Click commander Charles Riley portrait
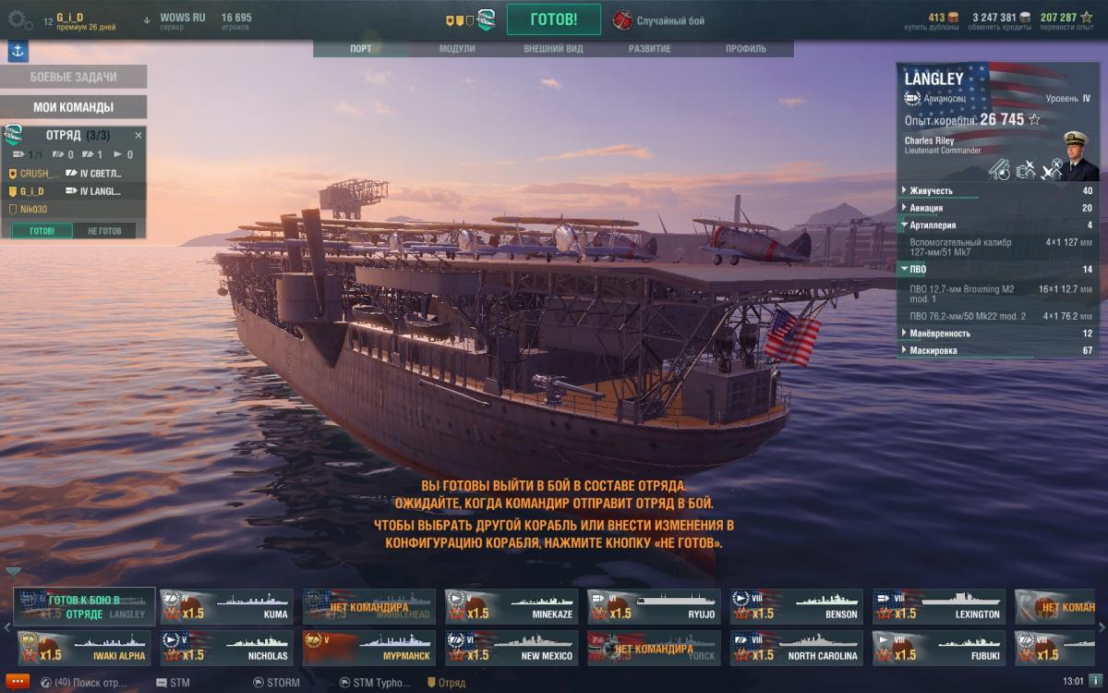 (1077, 155)
